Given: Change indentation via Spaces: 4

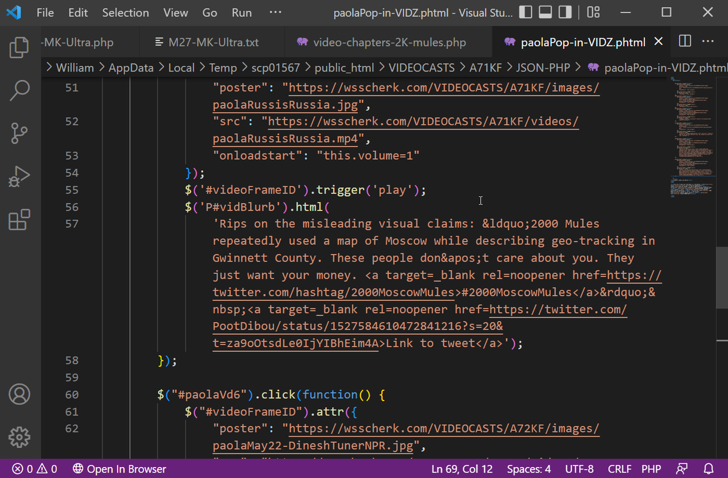Looking at the screenshot, I should pyautogui.click(x=529, y=469).
